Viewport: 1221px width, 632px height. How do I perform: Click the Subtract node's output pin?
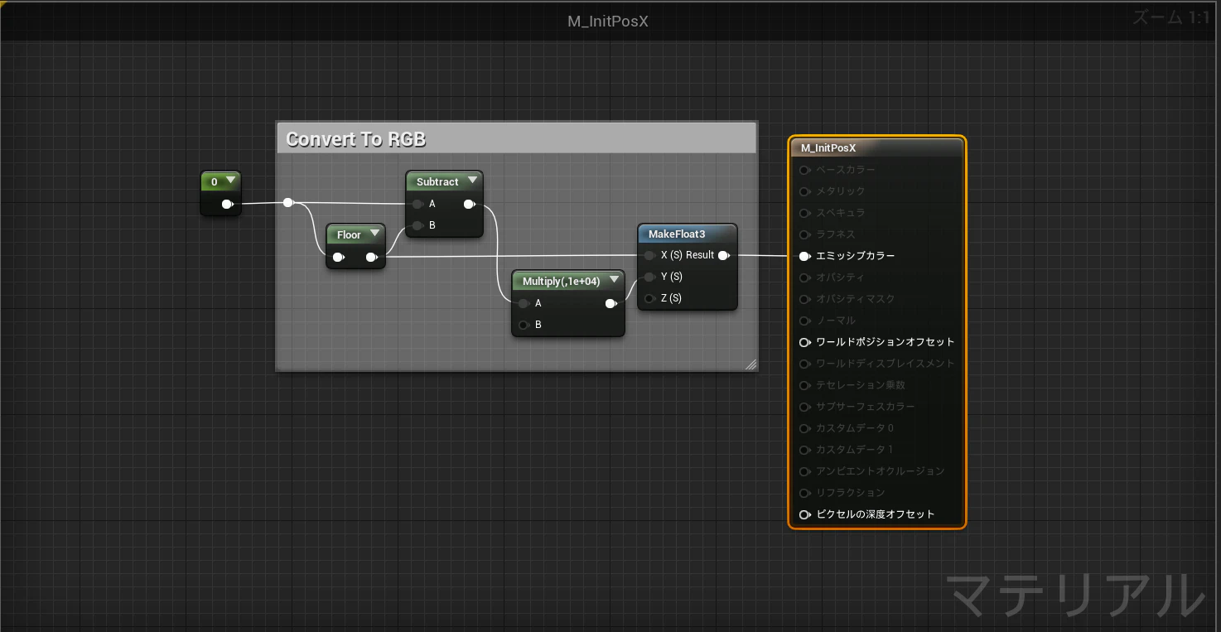click(x=470, y=204)
